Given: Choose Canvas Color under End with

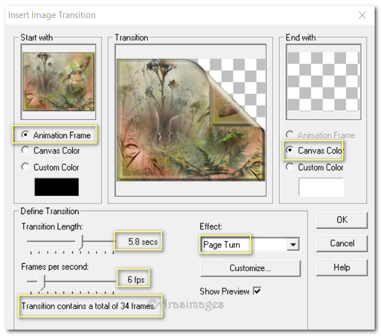Looking at the screenshot, I should click(x=290, y=150).
